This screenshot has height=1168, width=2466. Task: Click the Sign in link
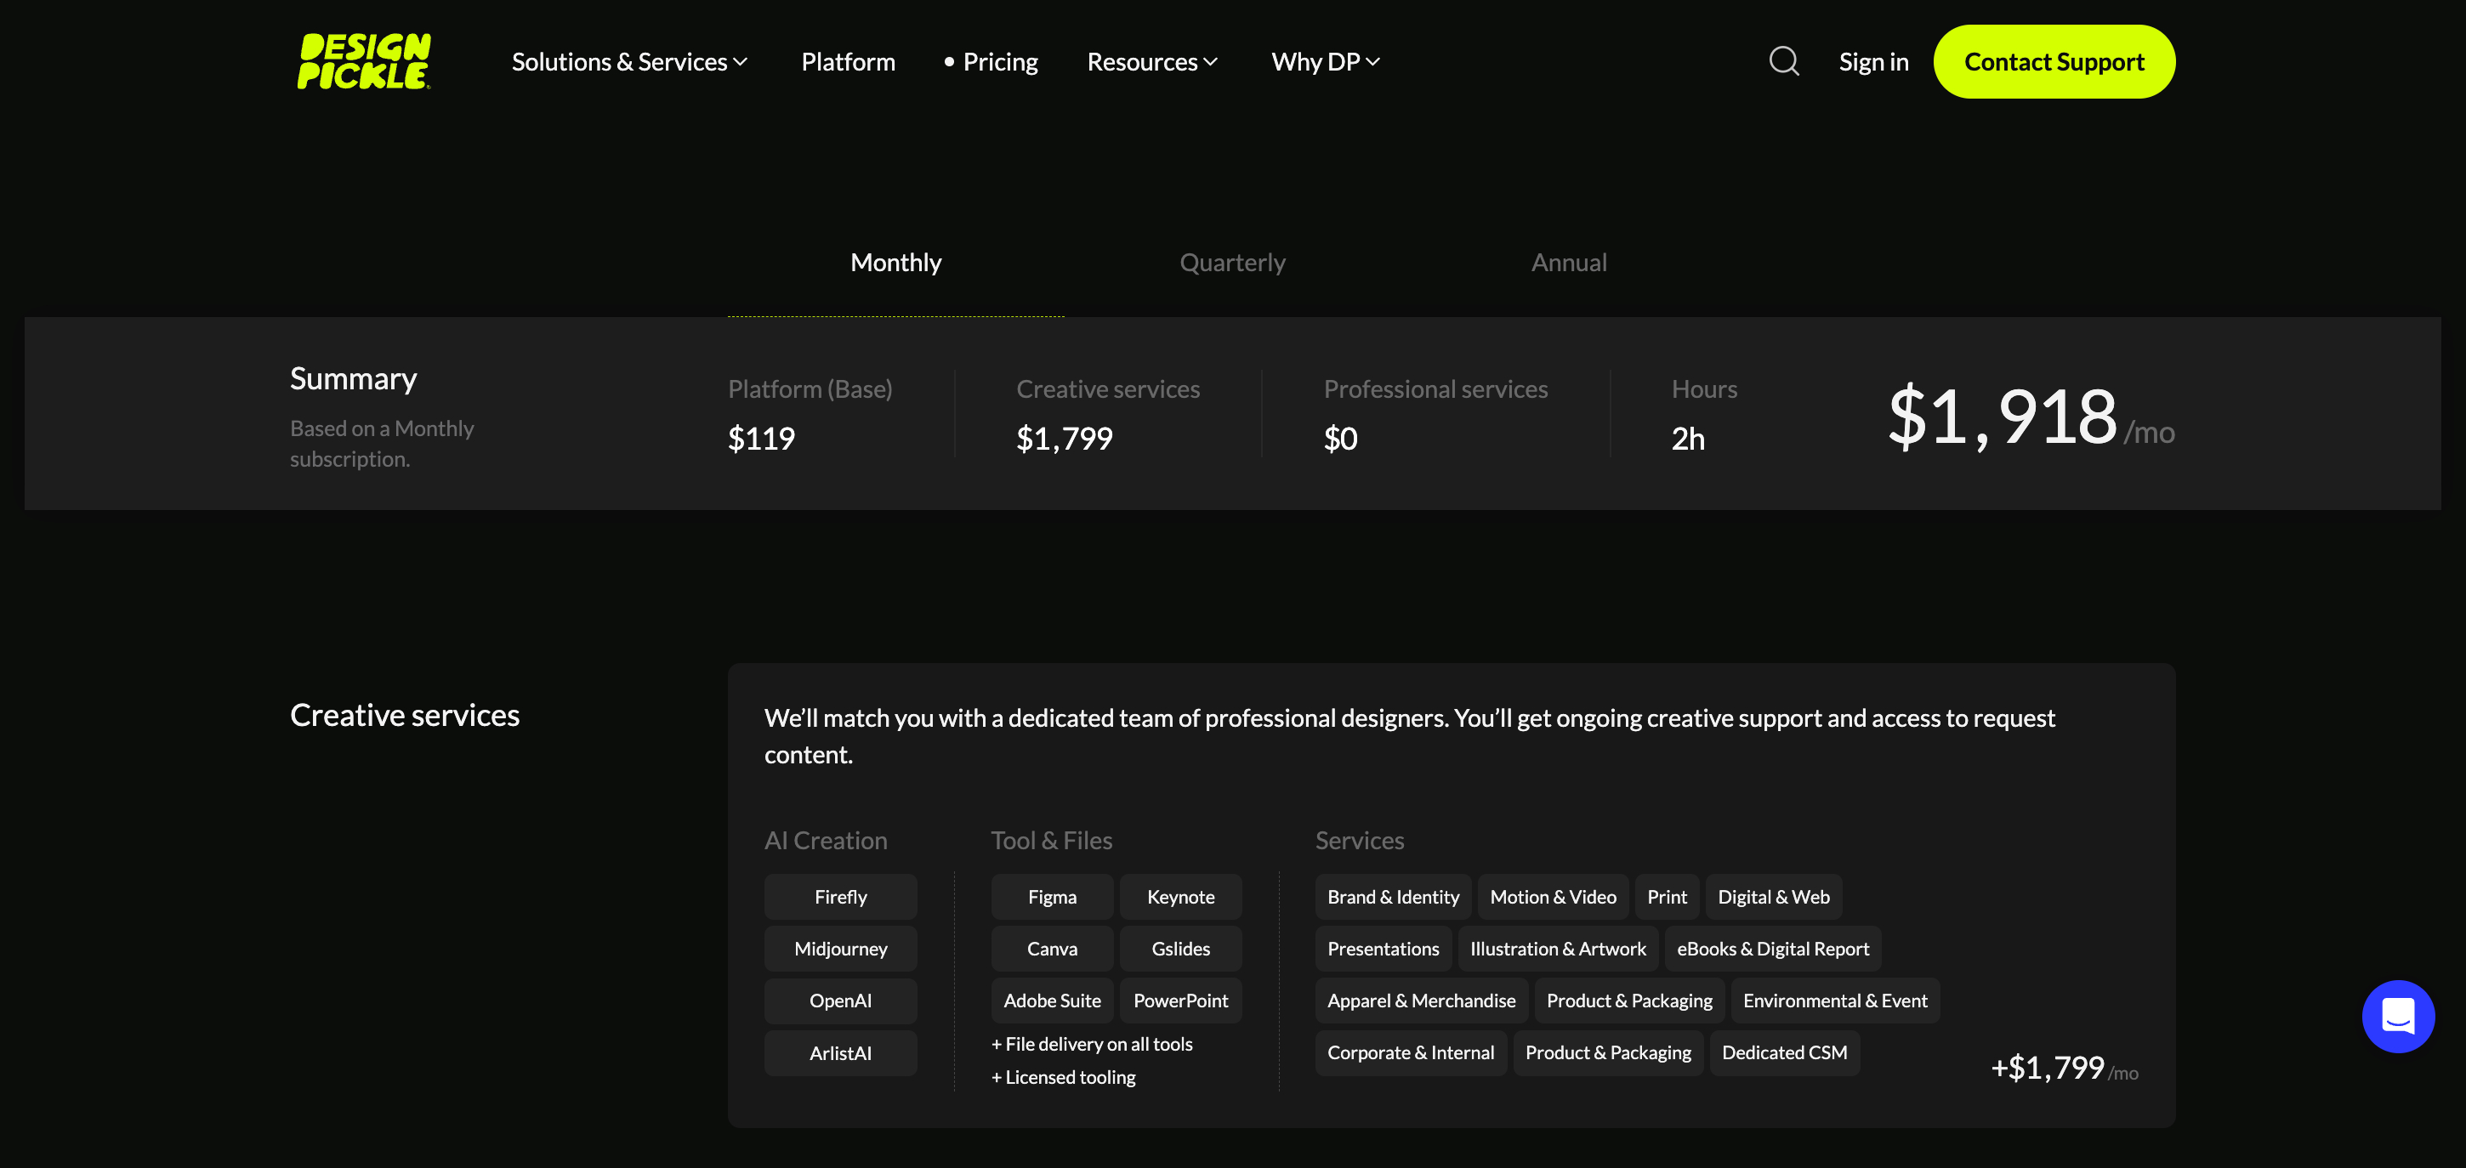click(1872, 62)
